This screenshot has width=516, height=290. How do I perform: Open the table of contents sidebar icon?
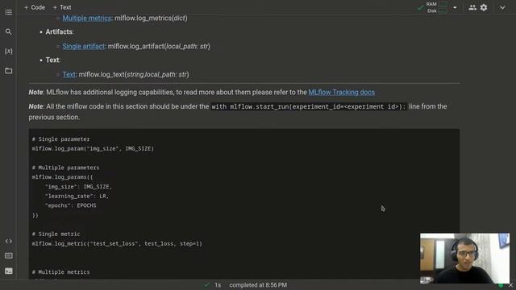(x=9, y=12)
